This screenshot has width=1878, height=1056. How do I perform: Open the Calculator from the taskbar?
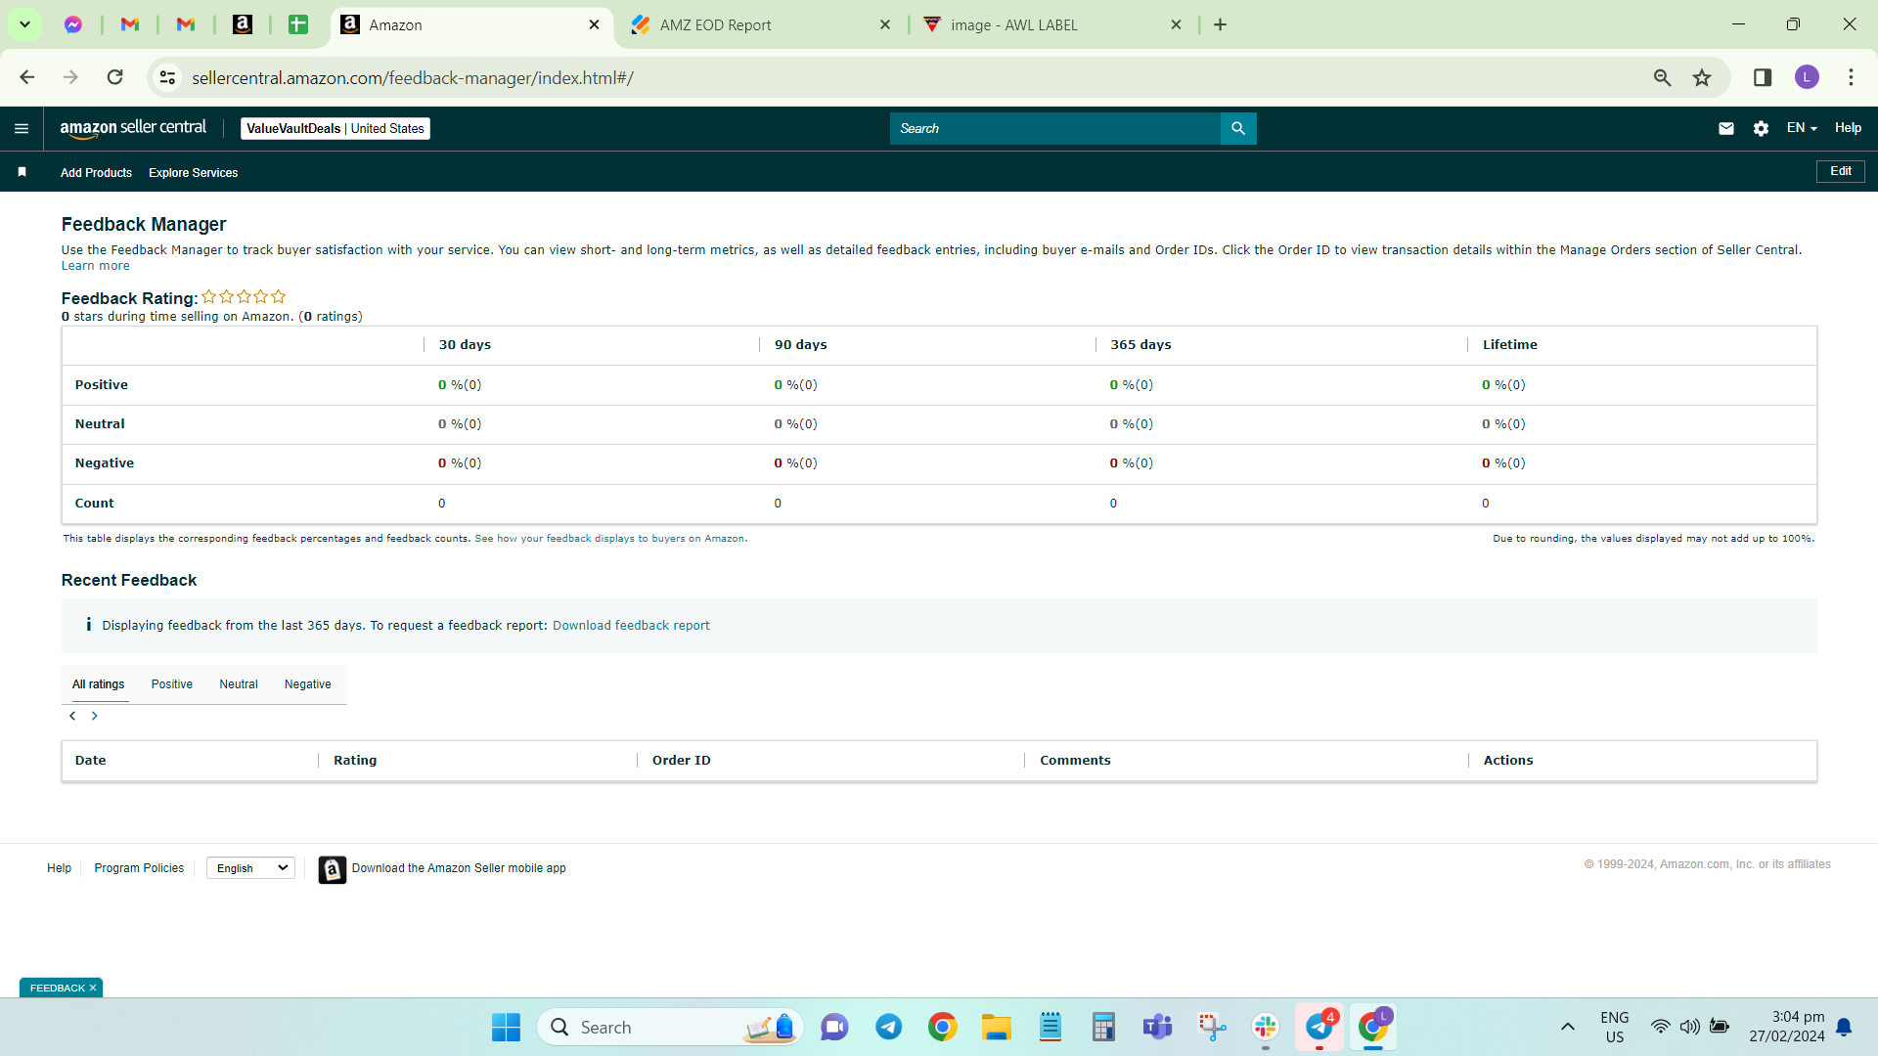[x=1103, y=1028]
